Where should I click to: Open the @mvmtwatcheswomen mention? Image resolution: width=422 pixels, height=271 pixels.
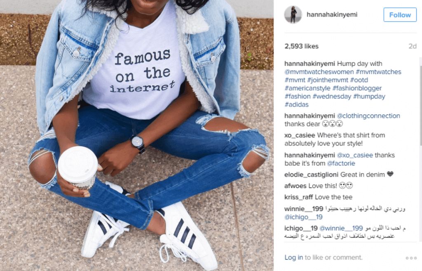point(319,72)
